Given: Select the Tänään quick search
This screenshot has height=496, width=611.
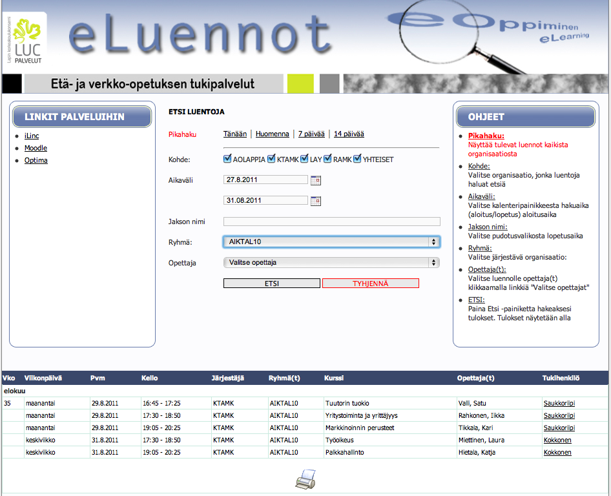Looking at the screenshot, I should pos(235,134).
